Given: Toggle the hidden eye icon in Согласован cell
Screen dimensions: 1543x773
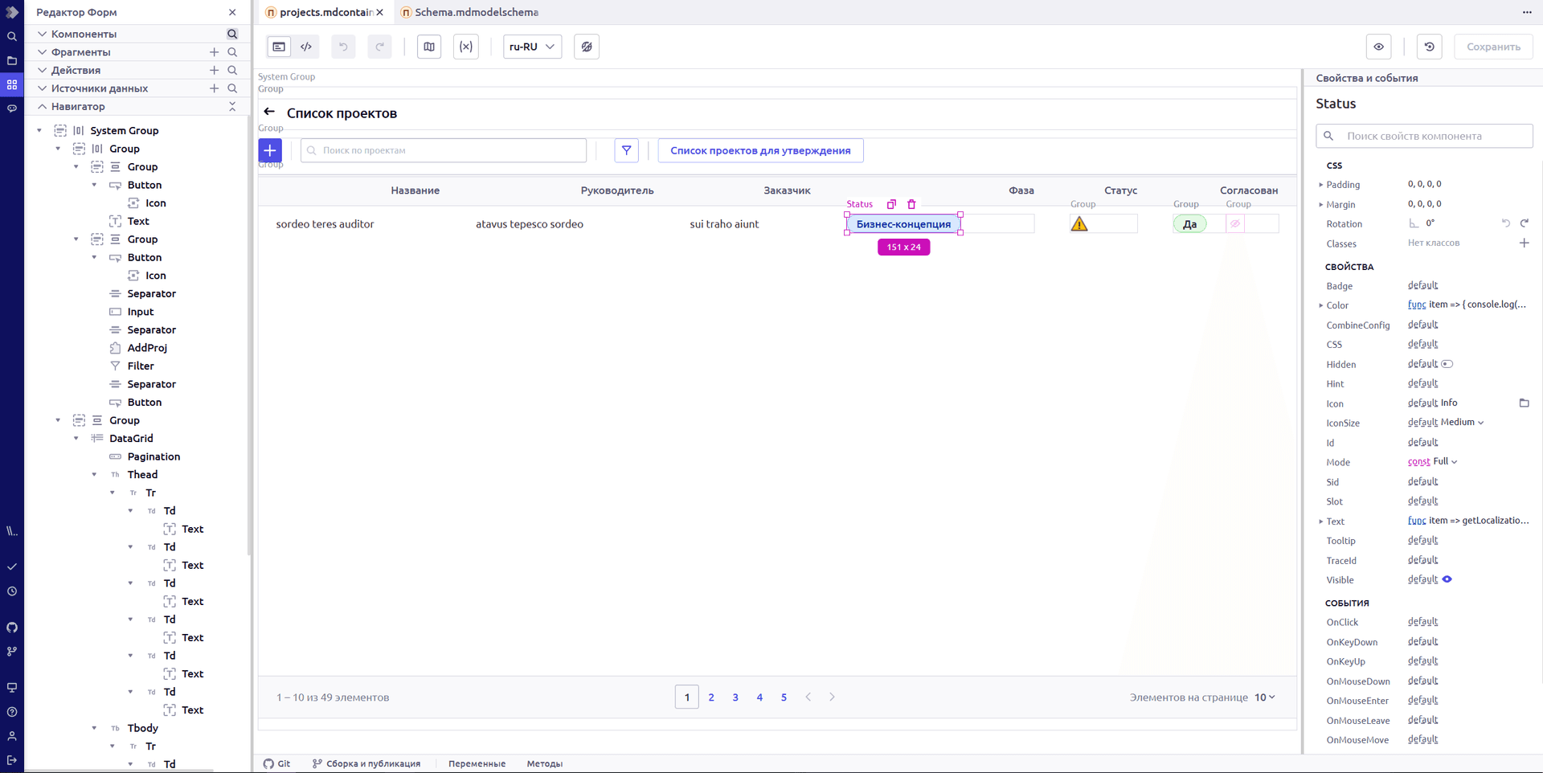Looking at the screenshot, I should (x=1235, y=224).
